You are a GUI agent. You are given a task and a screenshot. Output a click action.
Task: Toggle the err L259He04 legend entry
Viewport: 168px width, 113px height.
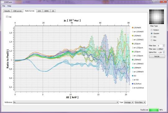(138, 72)
